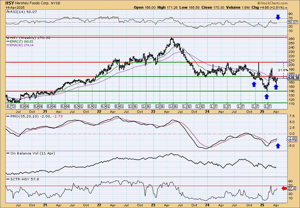Click the HSY ticker symbol in header
Image resolution: width=300 pixels, height=208 pixels.
(9, 3)
